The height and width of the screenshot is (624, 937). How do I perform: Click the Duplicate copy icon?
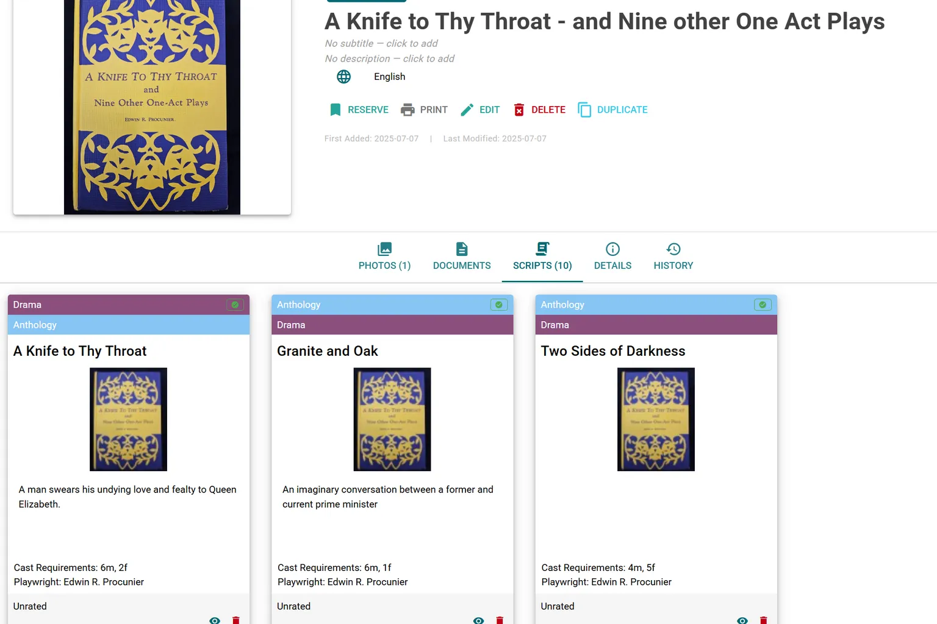tap(584, 110)
